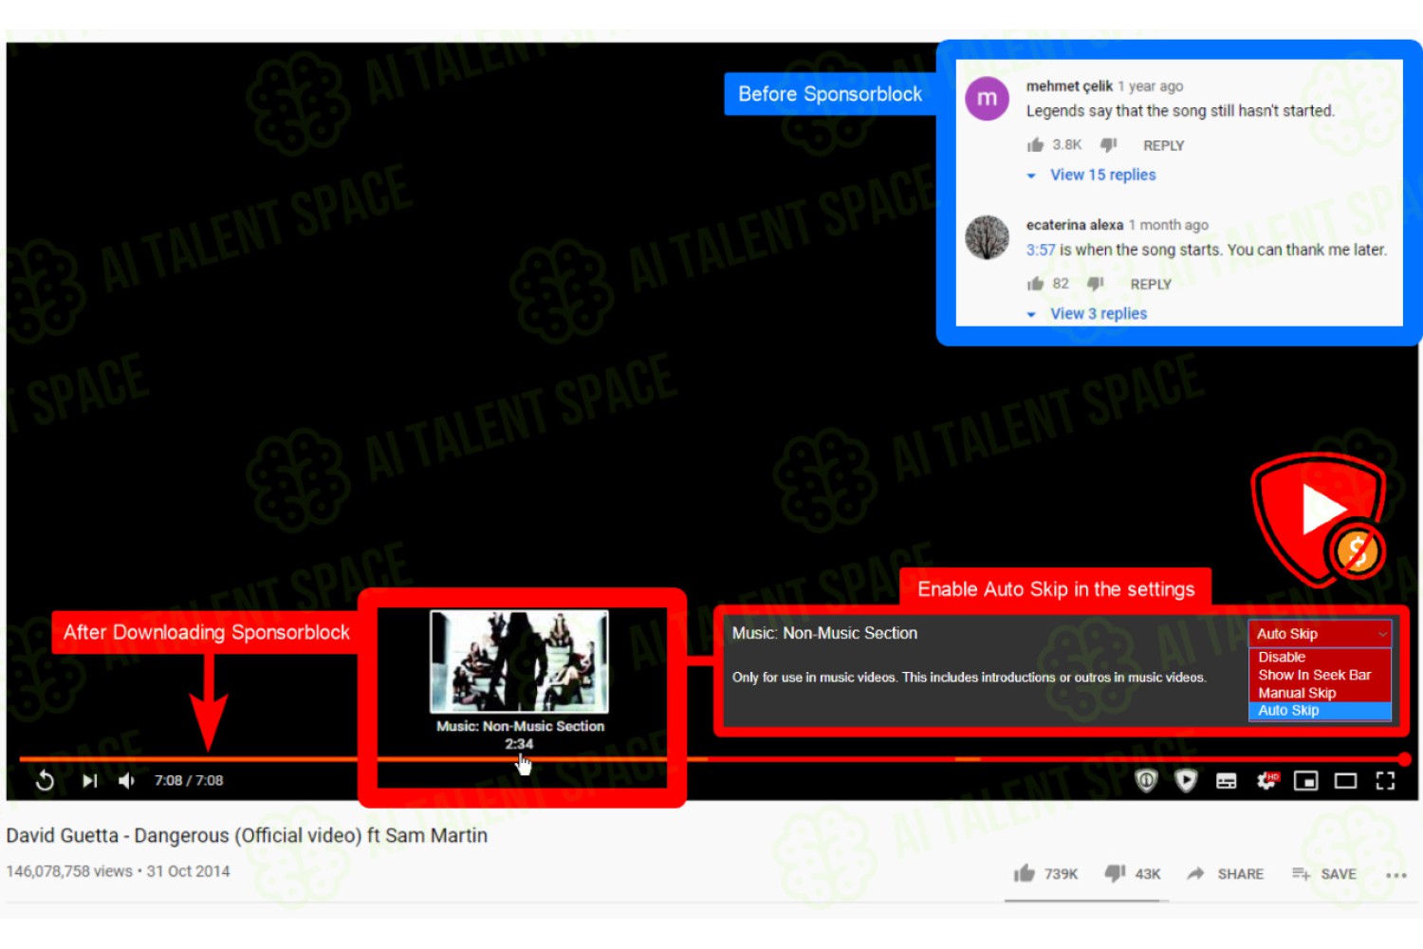Open the player settings gear
The width and height of the screenshot is (1423, 949).
pyautogui.click(x=1266, y=780)
